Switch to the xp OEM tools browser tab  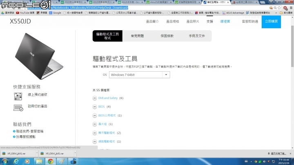pos(244,2)
